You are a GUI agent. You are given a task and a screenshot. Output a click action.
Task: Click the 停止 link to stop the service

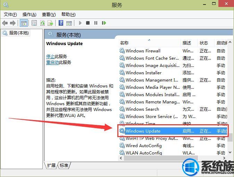pos(50,56)
